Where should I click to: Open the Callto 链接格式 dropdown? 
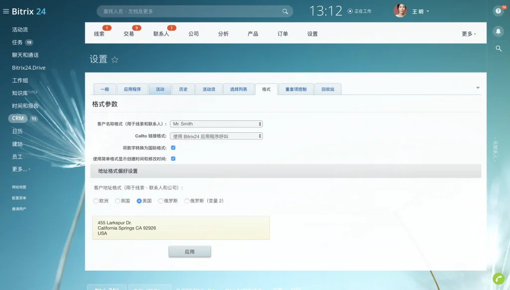216,136
